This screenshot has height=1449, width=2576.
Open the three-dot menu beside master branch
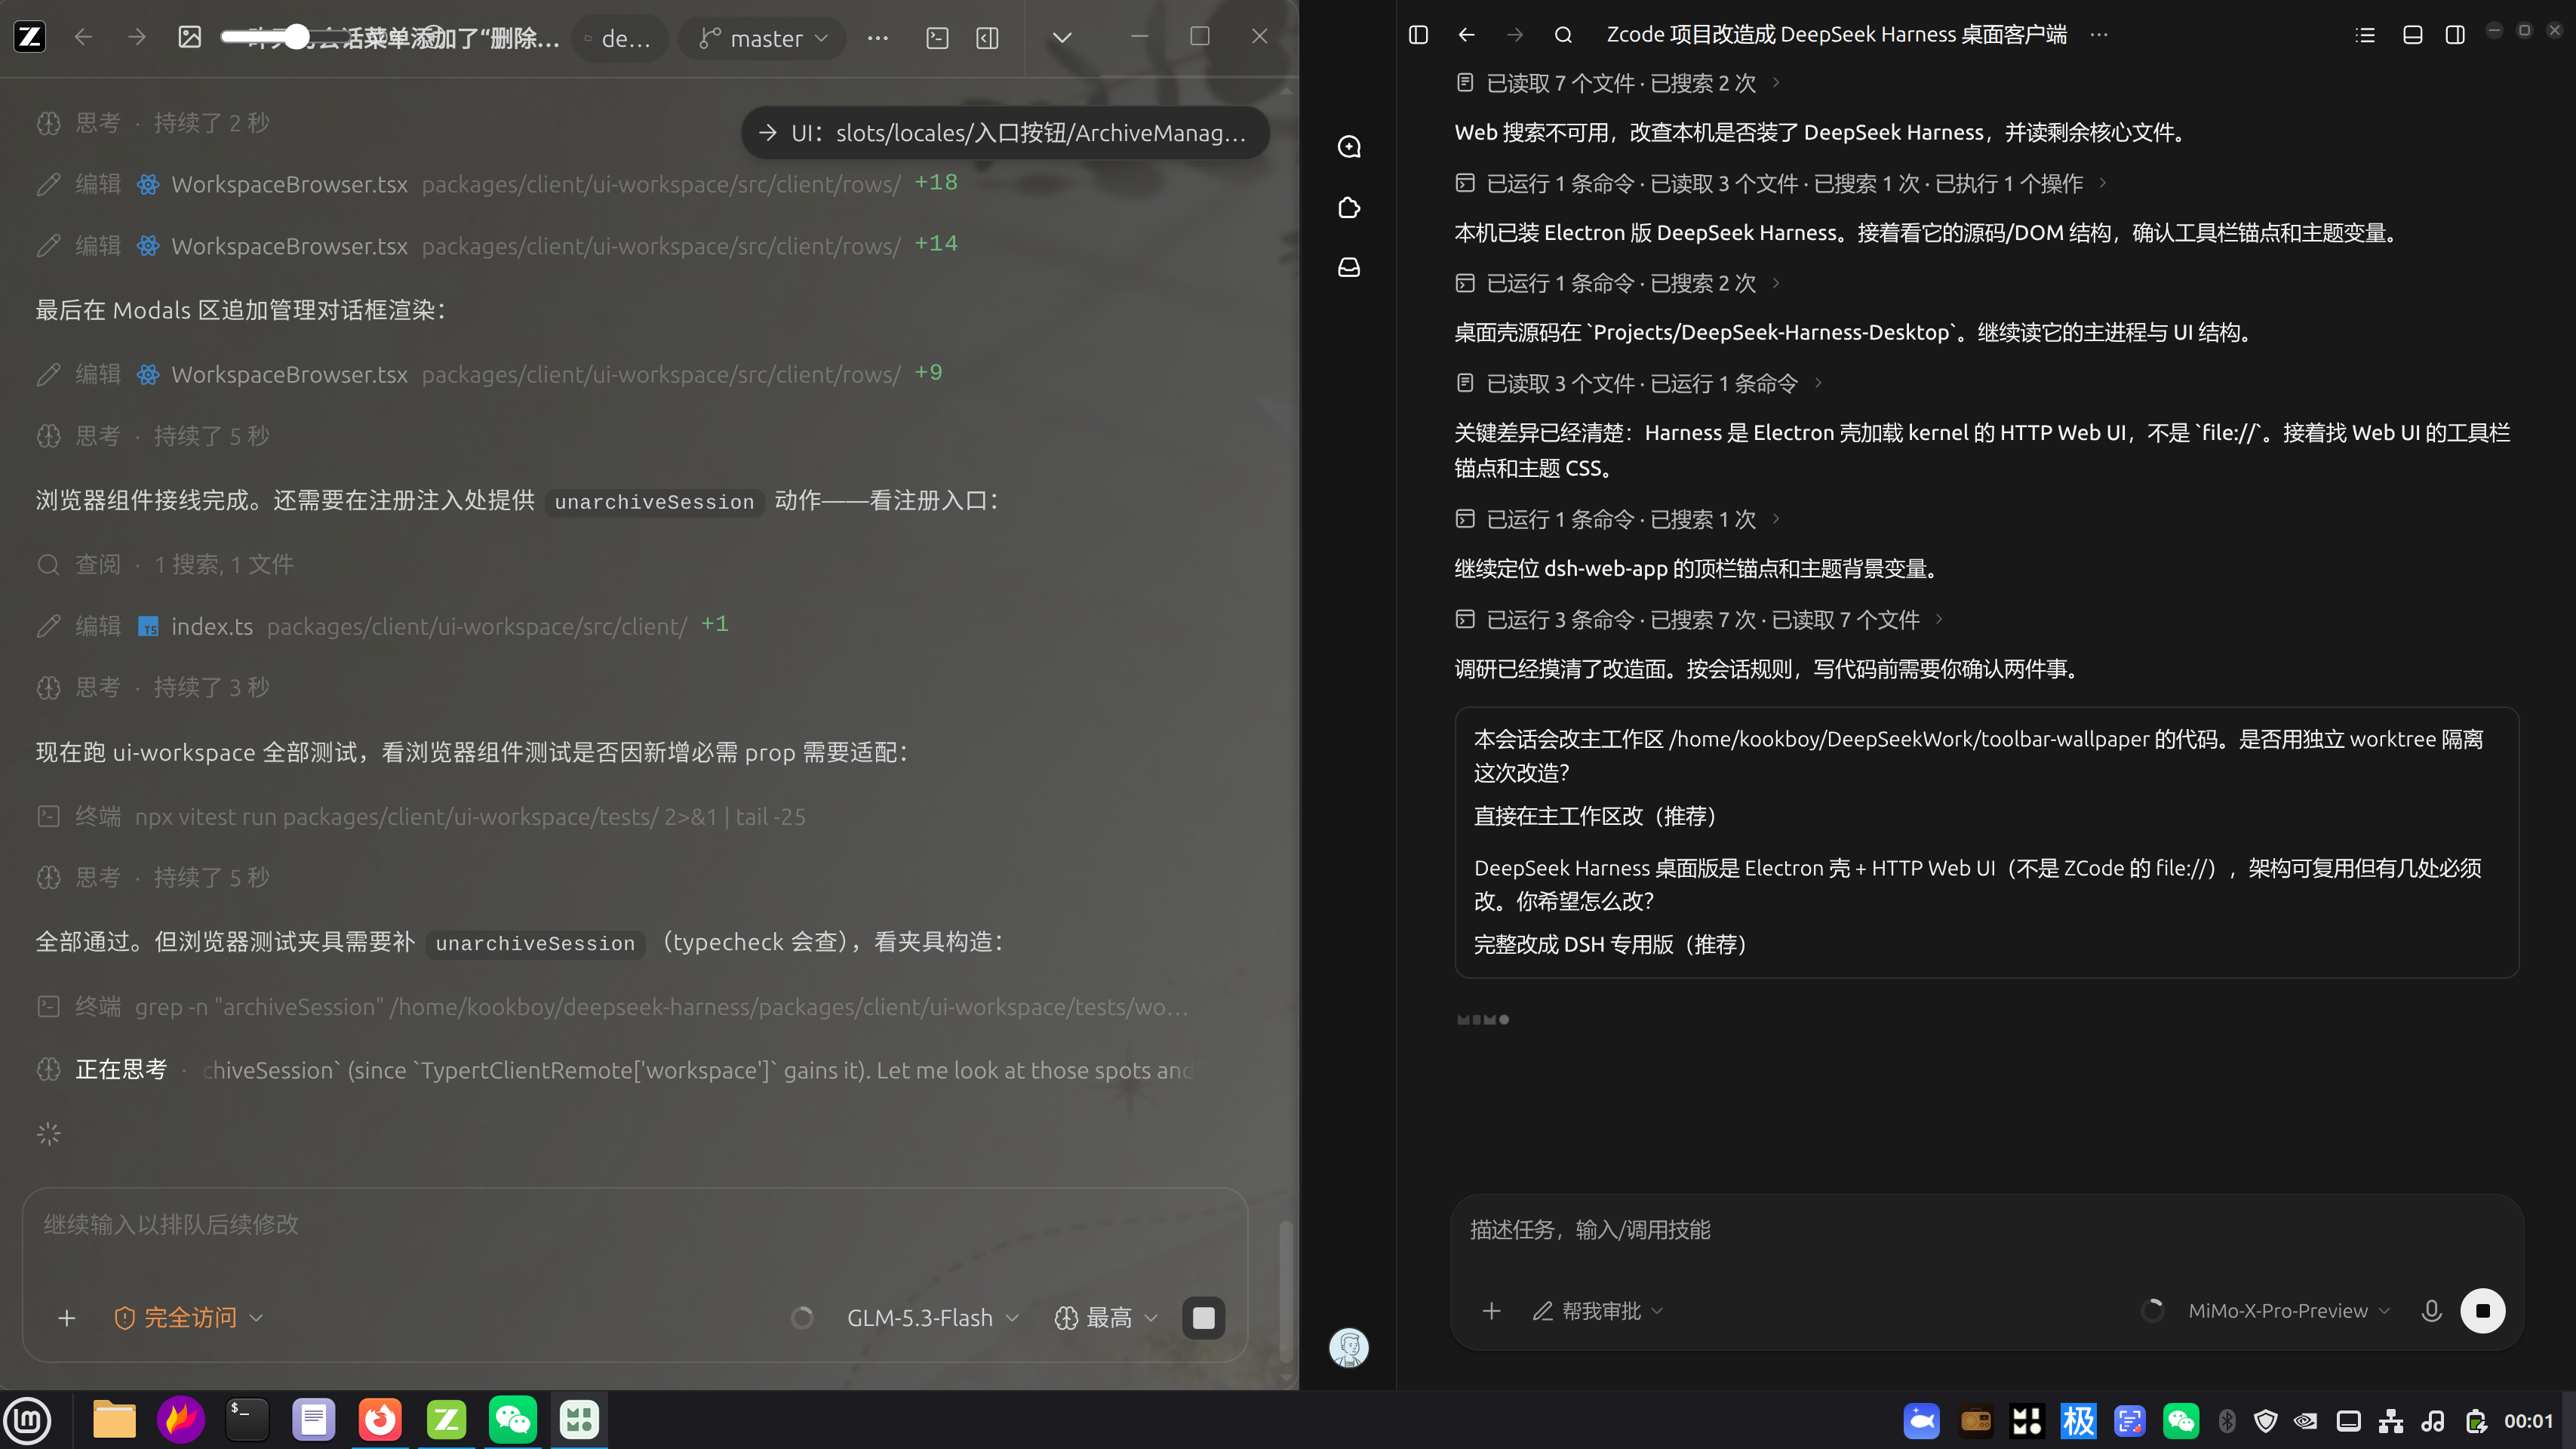[x=878, y=38]
